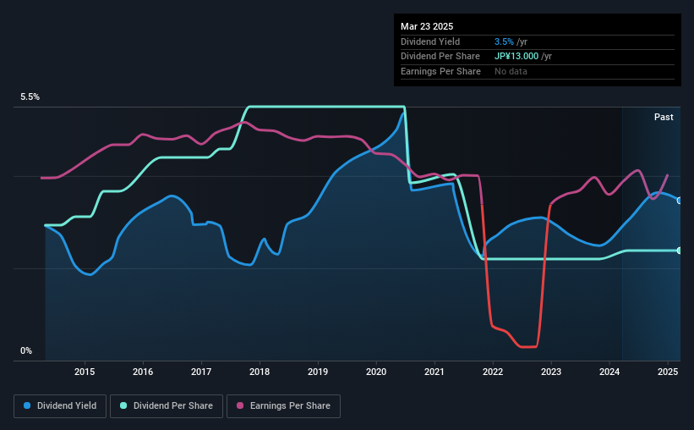Click the teal Dividend Per Share legend dot

tap(123, 405)
